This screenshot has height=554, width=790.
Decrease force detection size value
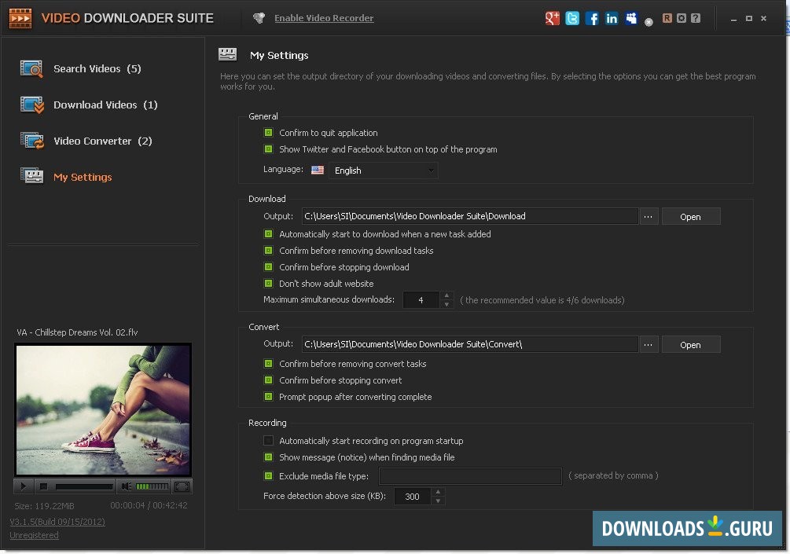tap(438, 501)
